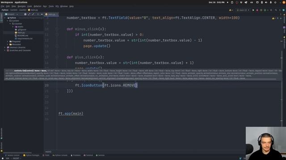The image size is (286, 160).
Task: Click the stop button in run toolbar
Action: [271, 10]
